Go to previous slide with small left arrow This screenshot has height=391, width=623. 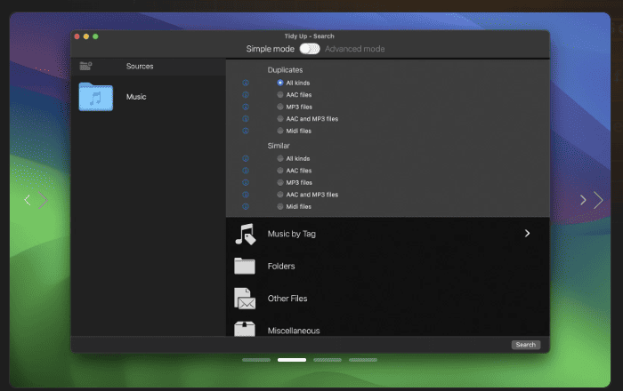28,200
